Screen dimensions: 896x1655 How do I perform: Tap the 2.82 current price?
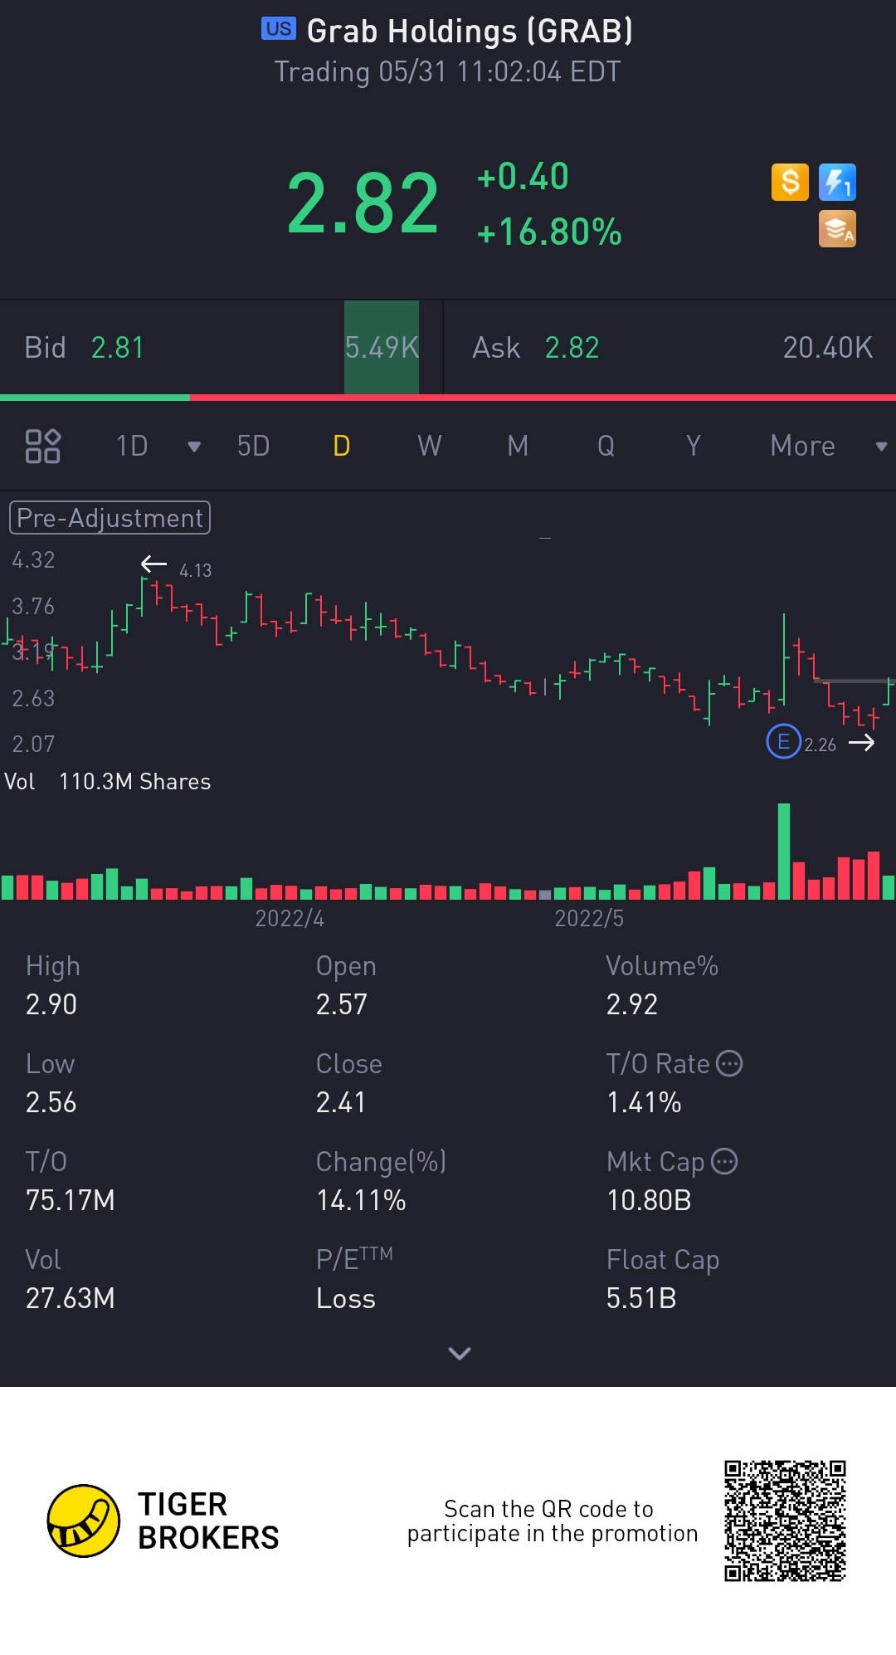363,203
